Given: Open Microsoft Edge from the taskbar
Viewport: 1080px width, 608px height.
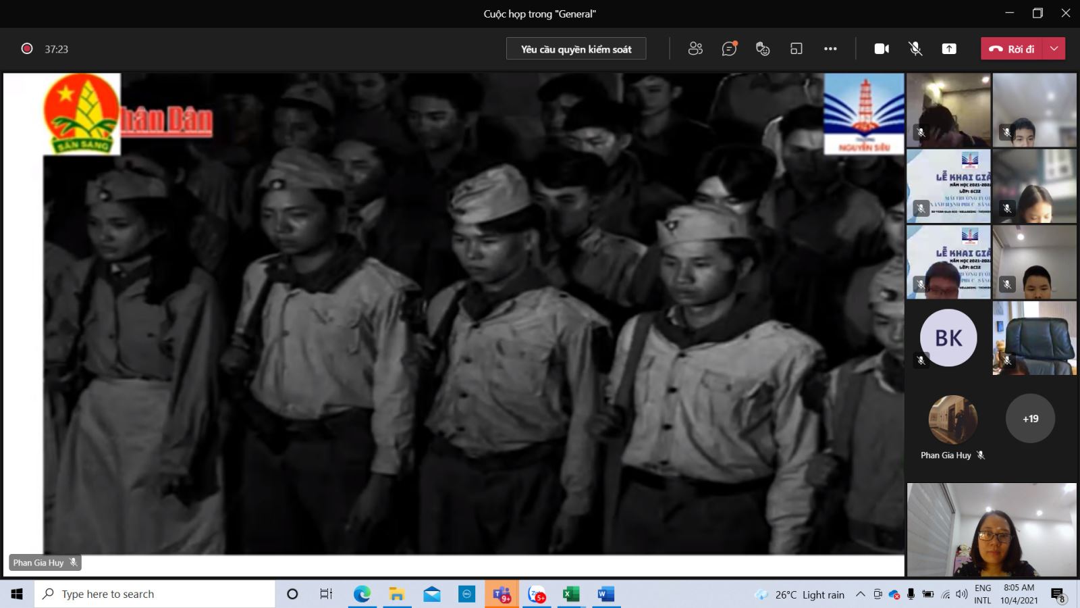Looking at the screenshot, I should (362, 594).
